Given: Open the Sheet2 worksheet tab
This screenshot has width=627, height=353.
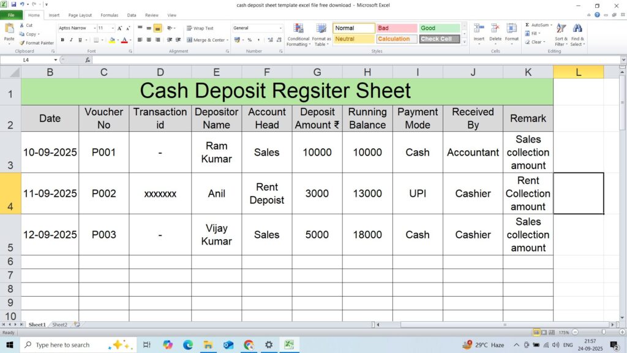Looking at the screenshot, I should [x=59, y=324].
